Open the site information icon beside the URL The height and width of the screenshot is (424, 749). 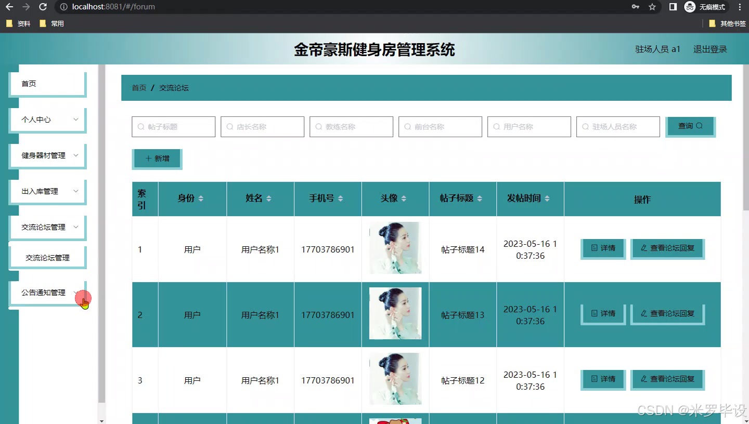pyautogui.click(x=63, y=7)
